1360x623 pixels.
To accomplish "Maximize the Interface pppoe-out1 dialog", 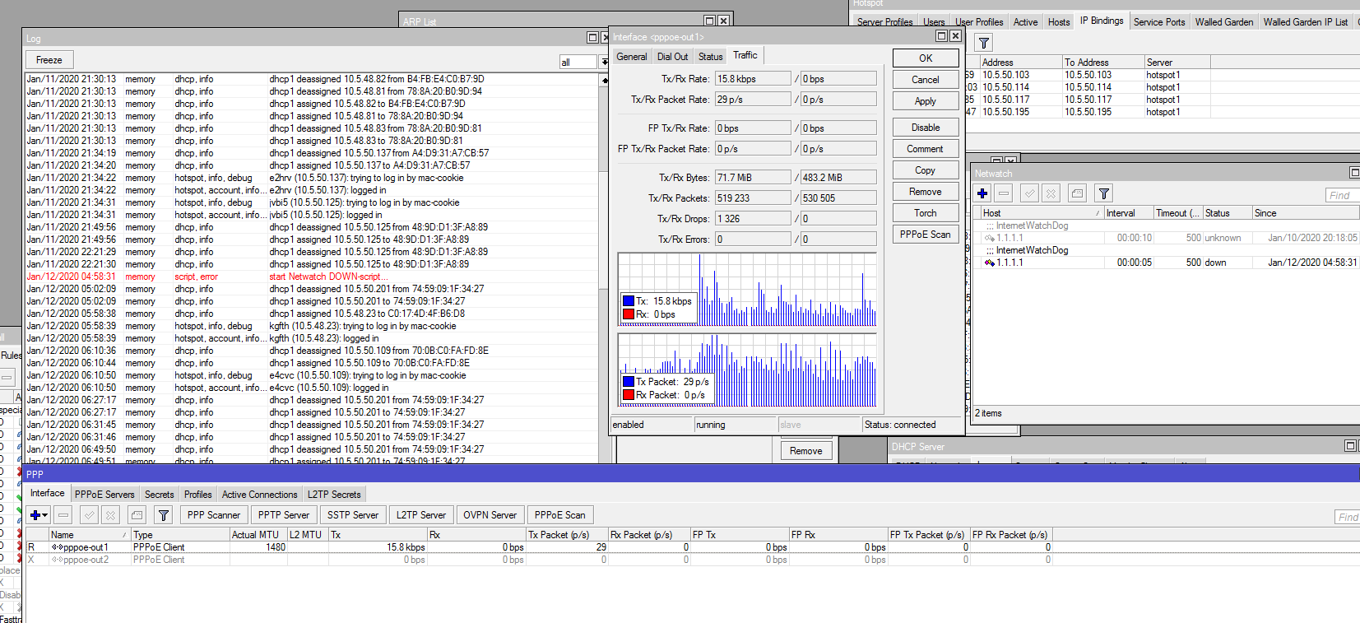I will [x=941, y=35].
